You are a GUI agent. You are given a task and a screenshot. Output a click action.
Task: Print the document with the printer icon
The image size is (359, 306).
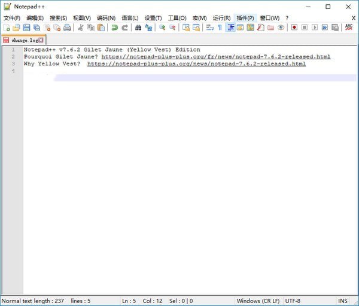point(67,28)
